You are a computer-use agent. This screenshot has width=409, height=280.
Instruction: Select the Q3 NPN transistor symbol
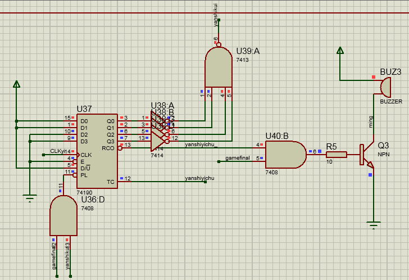(367, 155)
